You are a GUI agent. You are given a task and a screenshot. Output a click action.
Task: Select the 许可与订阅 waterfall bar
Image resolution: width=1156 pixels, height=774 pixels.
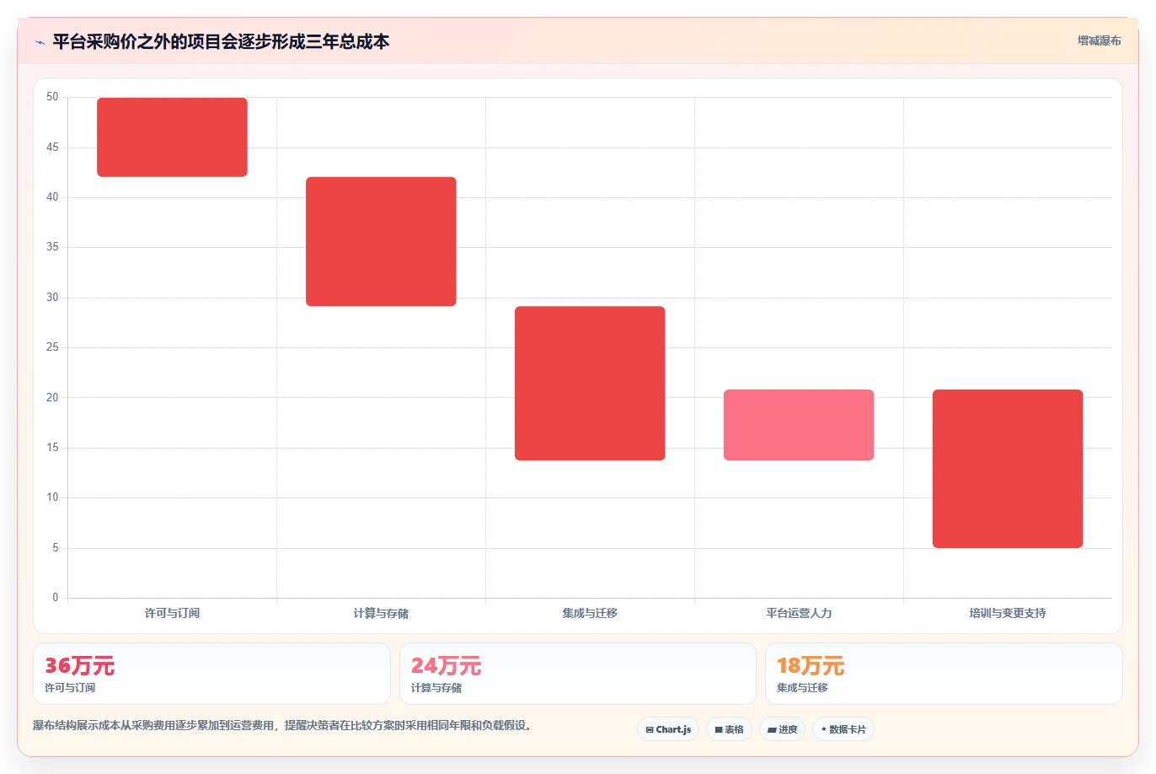click(x=172, y=137)
